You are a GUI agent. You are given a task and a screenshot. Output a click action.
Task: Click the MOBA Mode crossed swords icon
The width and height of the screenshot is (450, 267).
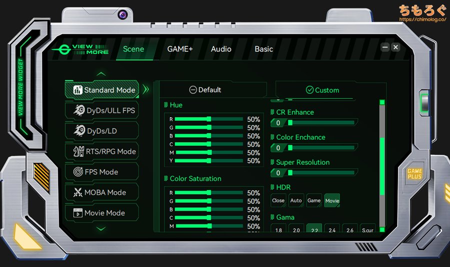(x=78, y=192)
